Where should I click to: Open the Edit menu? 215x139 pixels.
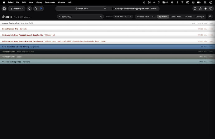(24, 2)
